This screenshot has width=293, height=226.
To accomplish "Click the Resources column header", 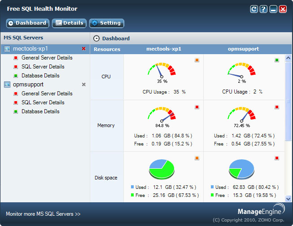I will pyautogui.click(x=107, y=49).
